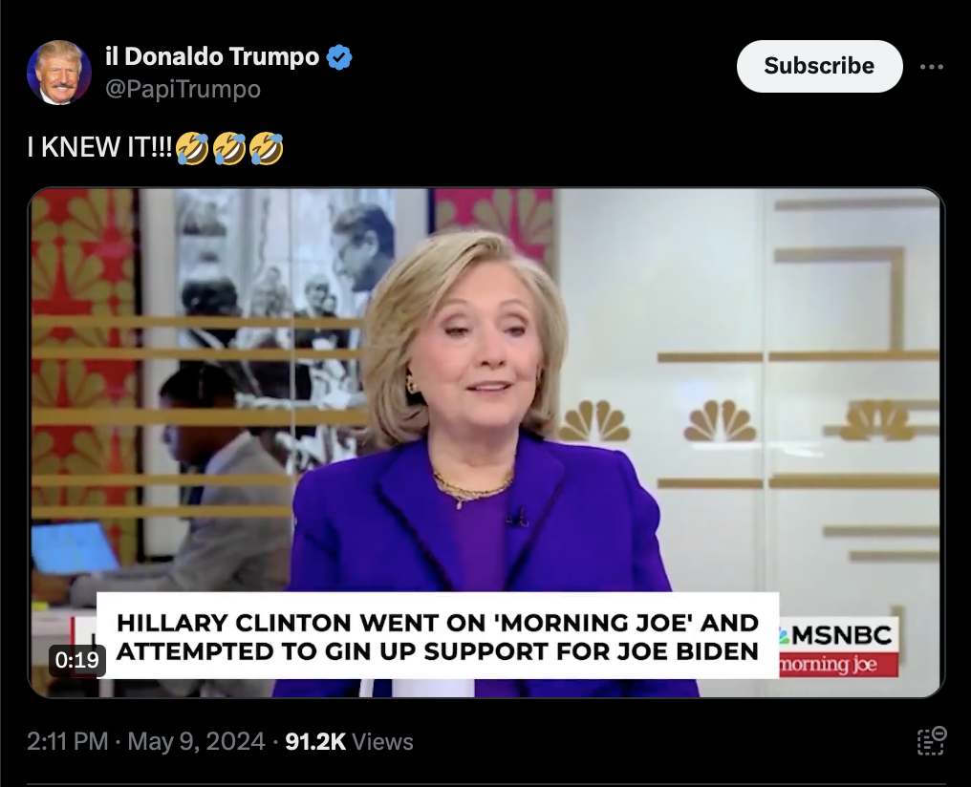The height and width of the screenshot is (787, 971).
Task: Open the 2:11 PM May 9, 2024 timestamp
Action: [146, 741]
